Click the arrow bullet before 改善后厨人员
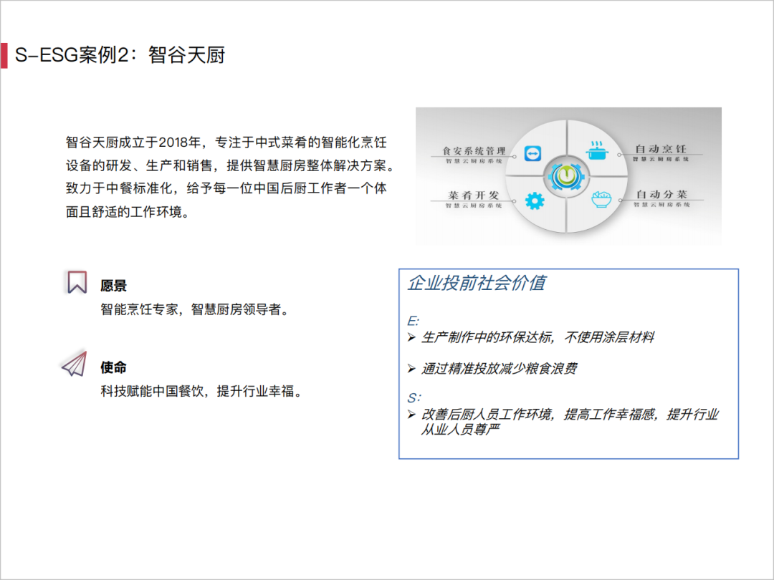774x580 pixels. [x=411, y=415]
